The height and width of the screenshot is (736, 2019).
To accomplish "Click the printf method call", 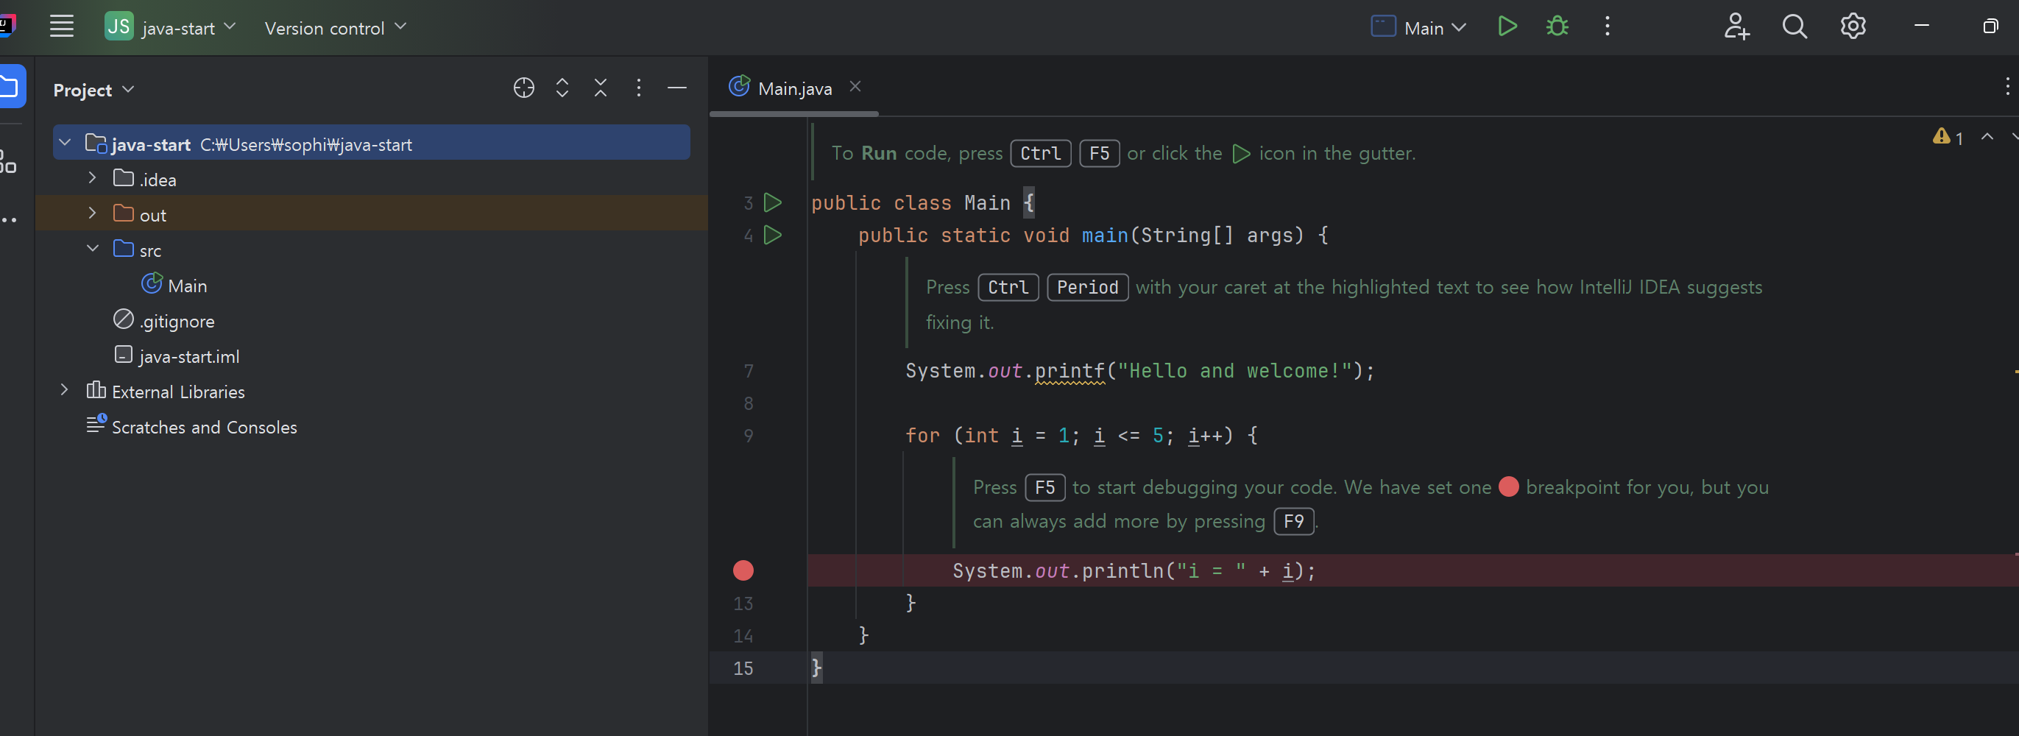I will (1069, 371).
